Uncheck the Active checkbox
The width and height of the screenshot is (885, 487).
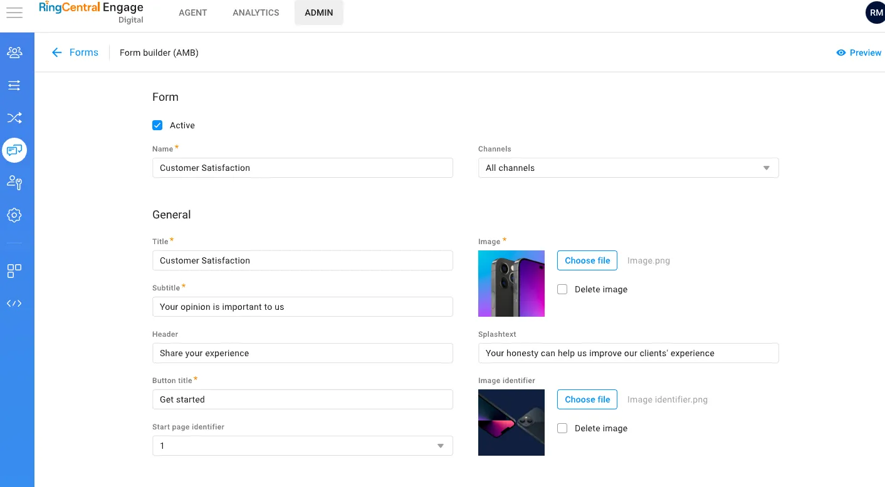158,125
